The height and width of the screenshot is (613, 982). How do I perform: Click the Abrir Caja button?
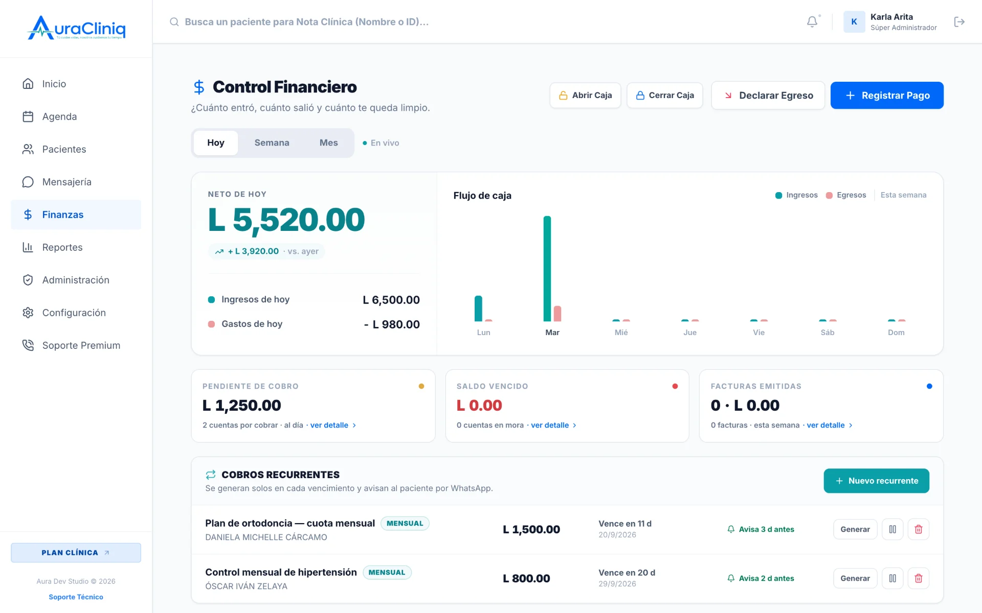click(585, 96)
